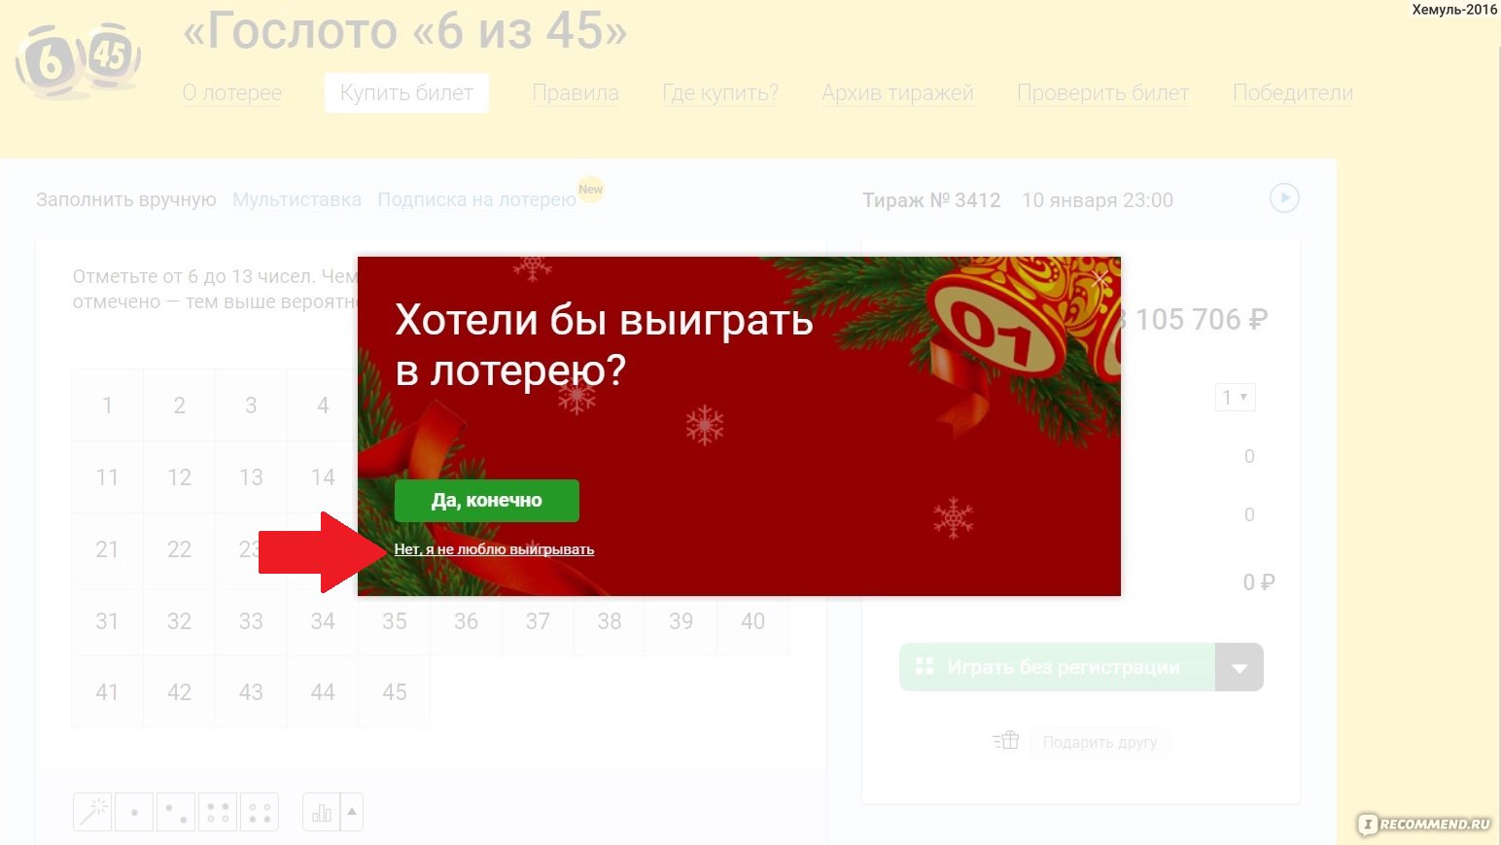The image size is (1501, 845).
Task: Go to the Где купить? tab
Action: click(720, 93)
